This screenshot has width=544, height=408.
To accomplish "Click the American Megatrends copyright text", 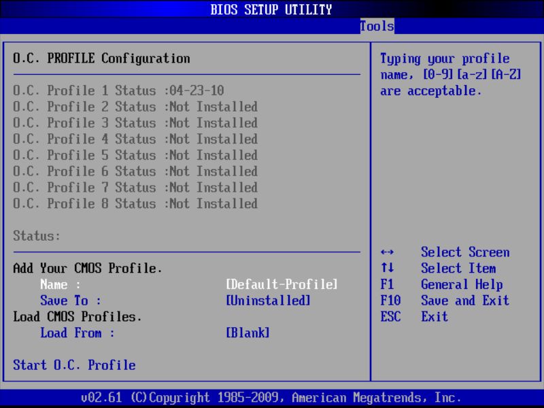I will click(272, 397).
